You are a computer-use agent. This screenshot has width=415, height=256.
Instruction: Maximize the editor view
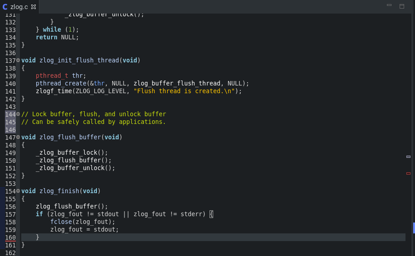(401, 6)
